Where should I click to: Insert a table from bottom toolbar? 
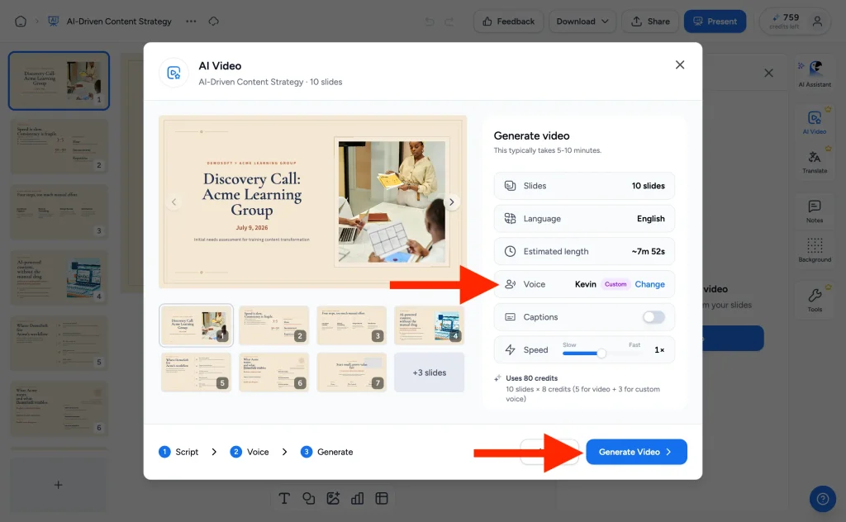pyautogui.click(x=382, y=498)
